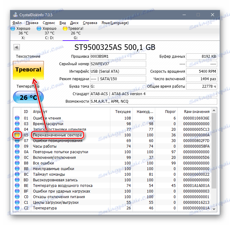The width and height of the screenshot is (230, 225).
Task: Select the Температура воздушного потока row
Action: [112, 185]
